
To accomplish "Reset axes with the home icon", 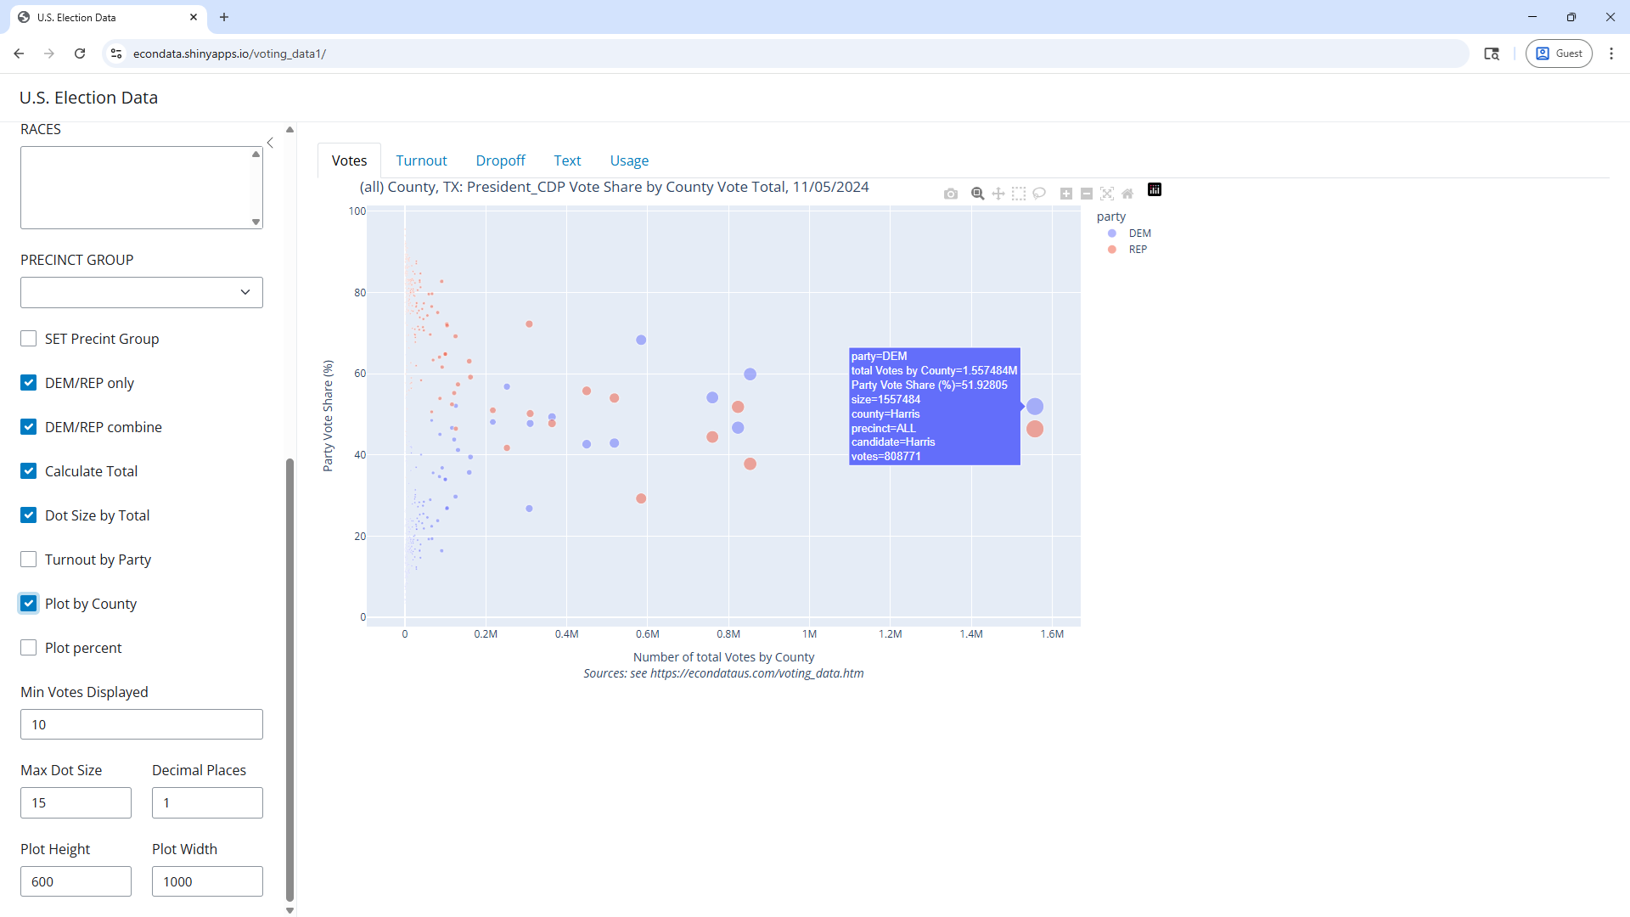I will pyautogui.click(x=1127, y=194).
